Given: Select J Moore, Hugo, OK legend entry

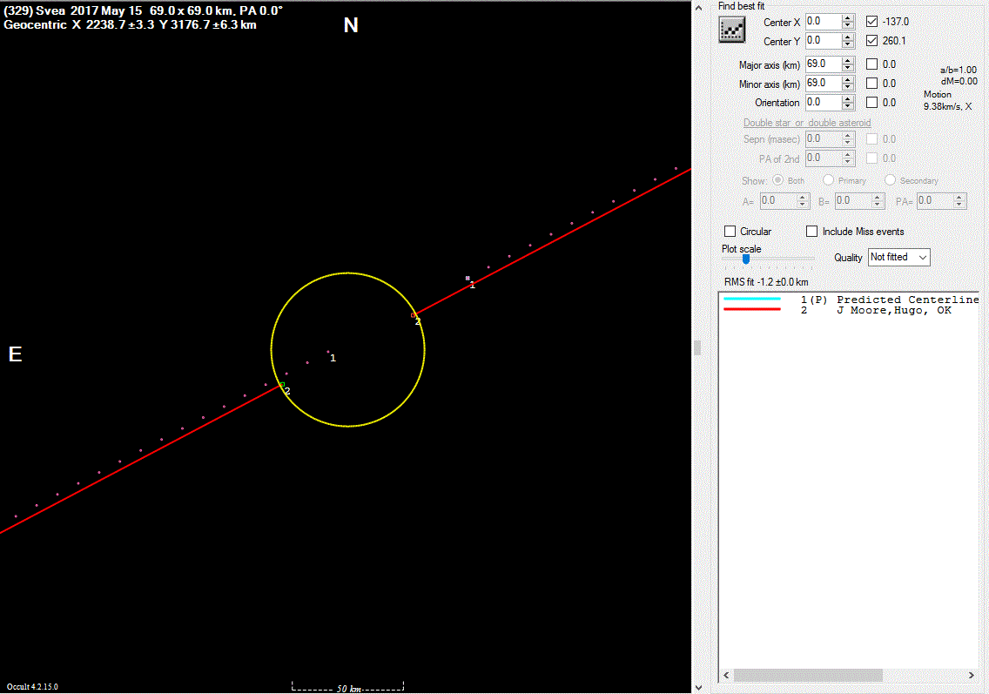Looking at the screenshot, I should [893, 310].
